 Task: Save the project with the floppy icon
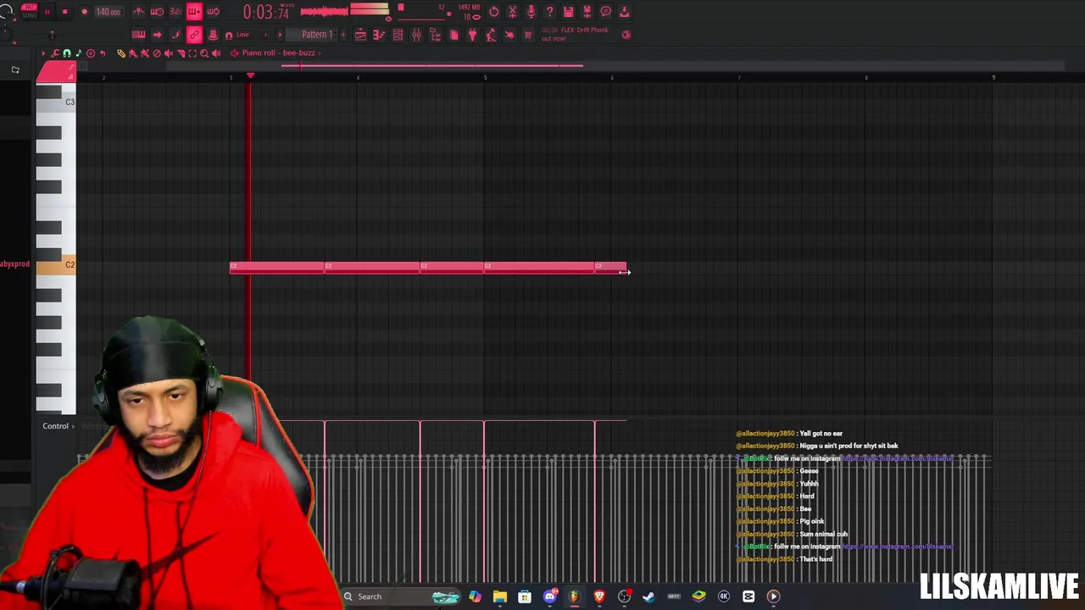[568, 12]
